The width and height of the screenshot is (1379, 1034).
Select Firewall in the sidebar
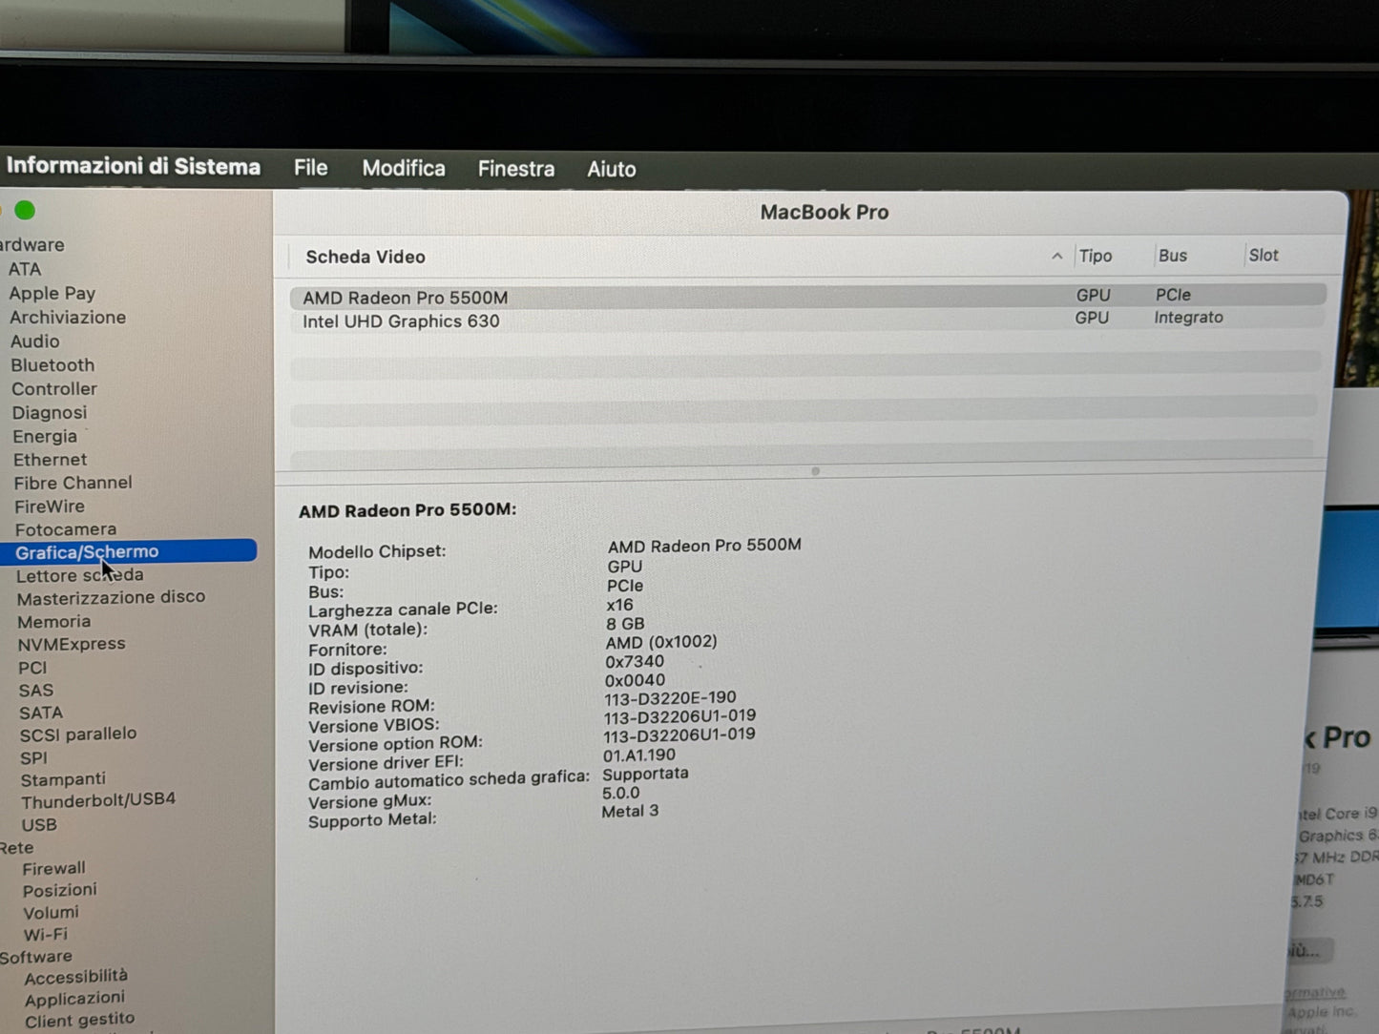point(53,869)
